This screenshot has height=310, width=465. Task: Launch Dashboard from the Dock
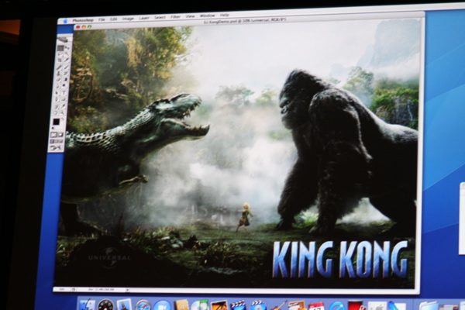pyautogui.click(x=106, y=305)
